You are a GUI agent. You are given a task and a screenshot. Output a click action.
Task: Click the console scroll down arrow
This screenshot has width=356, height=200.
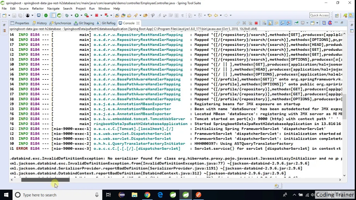344,175
